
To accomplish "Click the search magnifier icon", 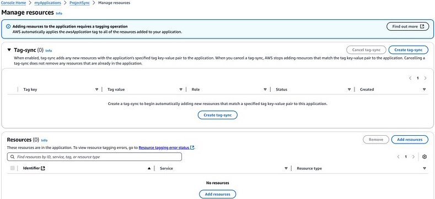I will coord(12,157).
